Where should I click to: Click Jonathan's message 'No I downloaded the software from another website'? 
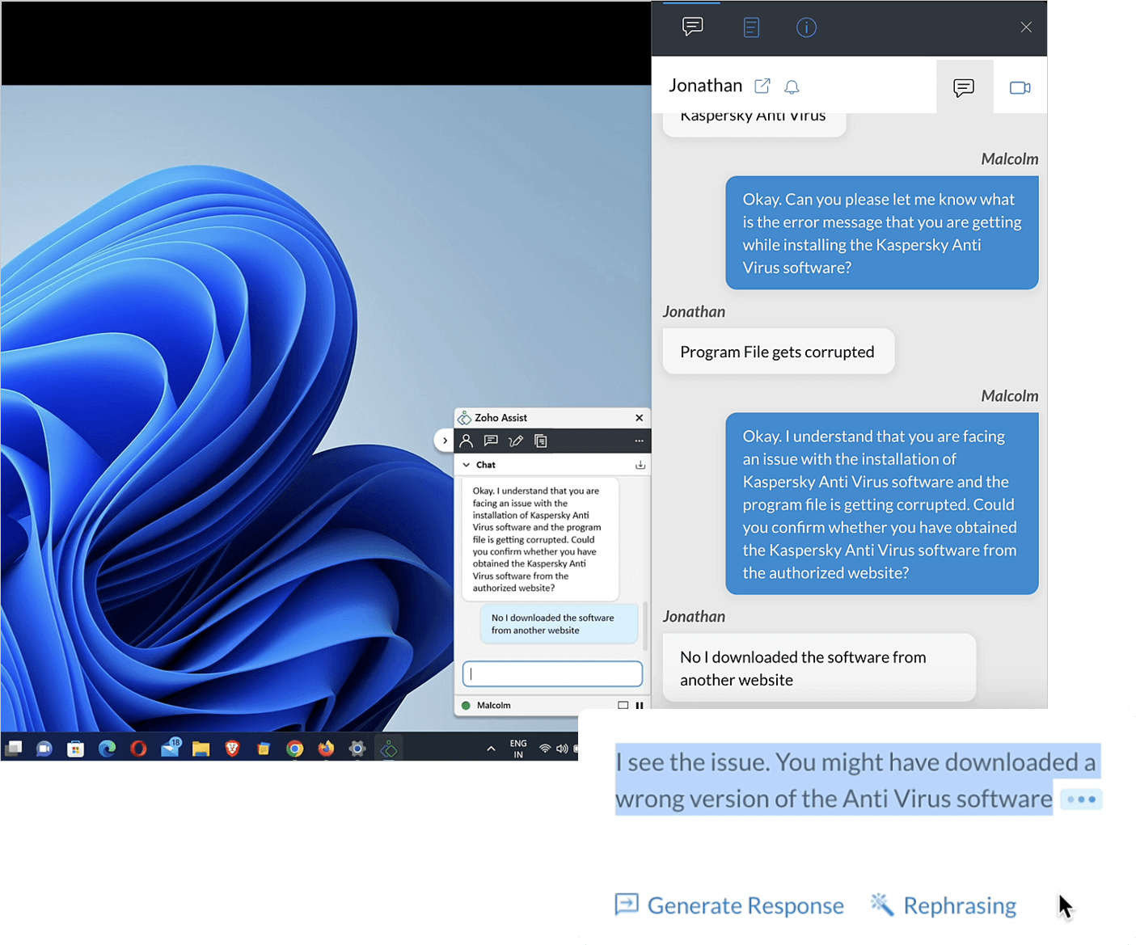click(819, 669)
